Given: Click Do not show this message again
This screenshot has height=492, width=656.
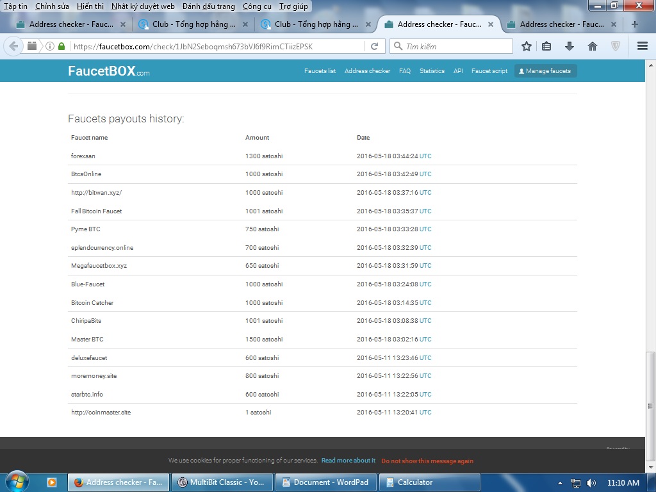Looking at the screenshot, I should click(427, 461).
